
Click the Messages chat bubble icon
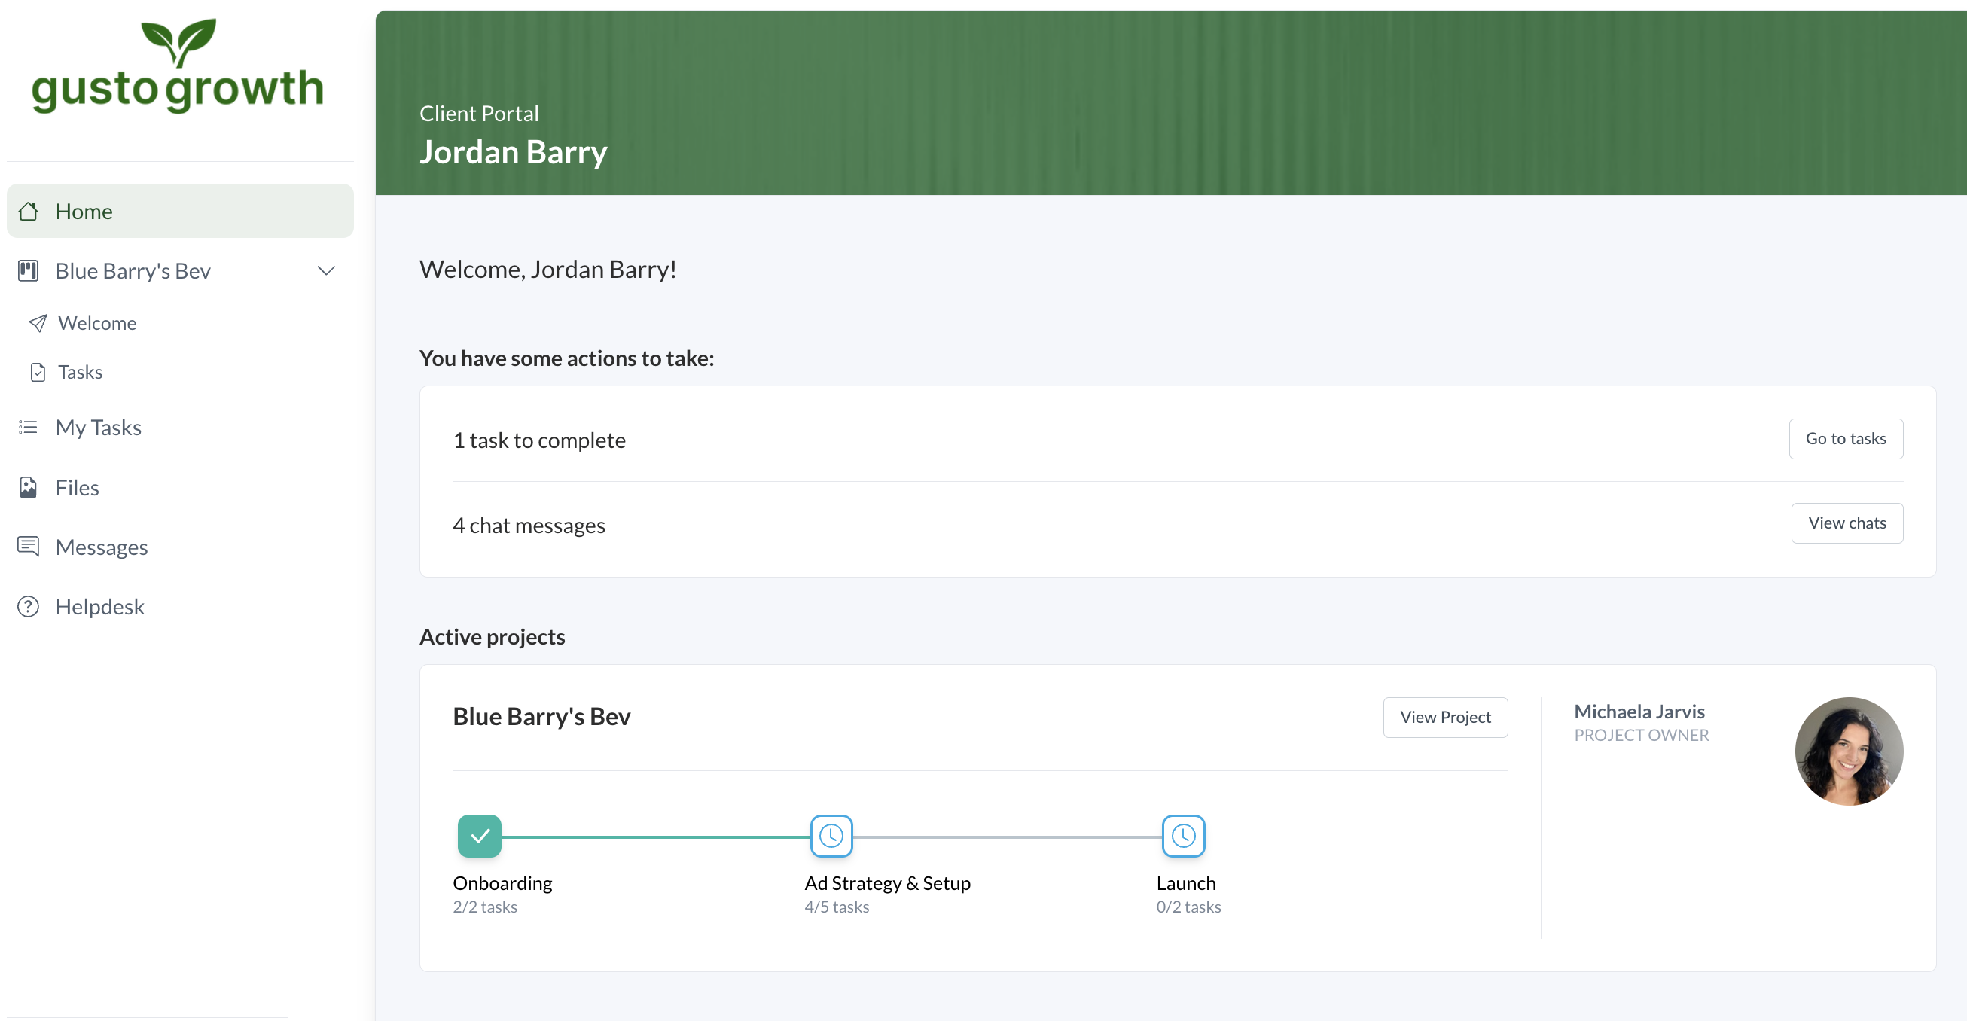point(29,547)
